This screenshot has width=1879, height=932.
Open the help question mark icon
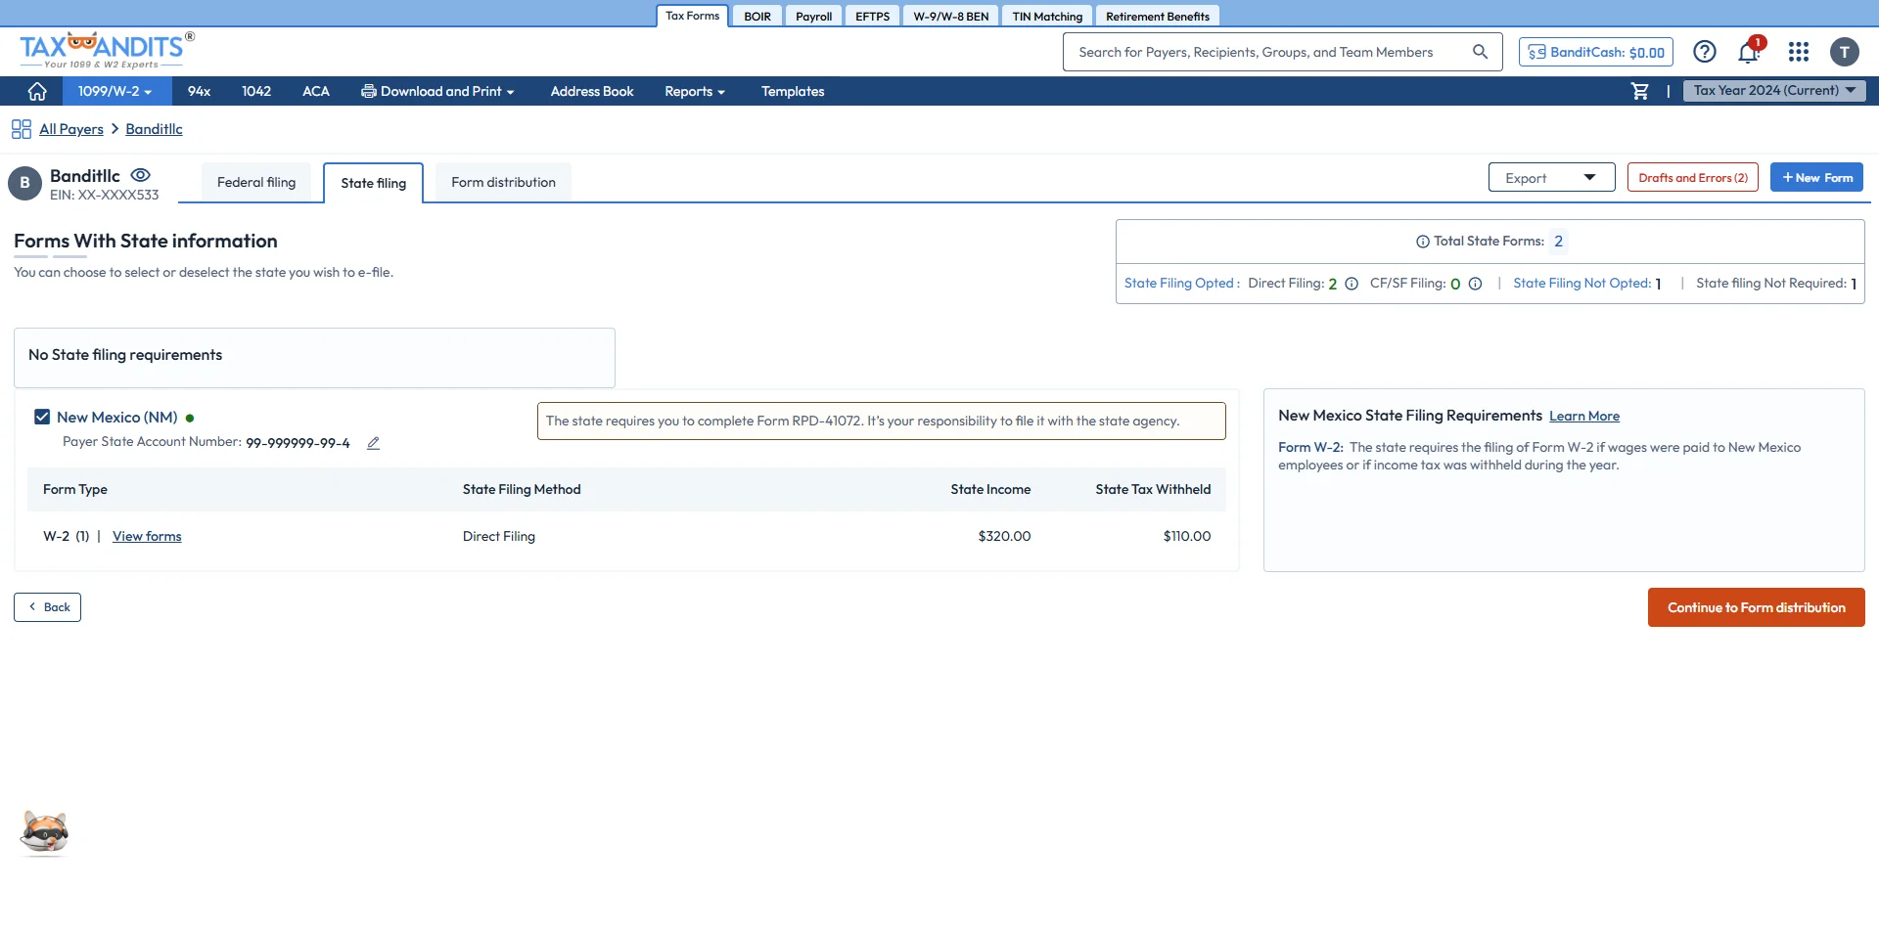tap(1705, 52)
